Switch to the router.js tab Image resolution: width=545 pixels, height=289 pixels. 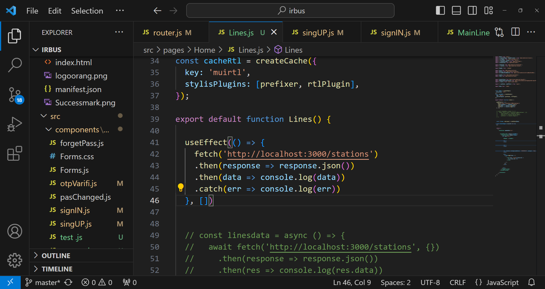(x=167, y=33)
